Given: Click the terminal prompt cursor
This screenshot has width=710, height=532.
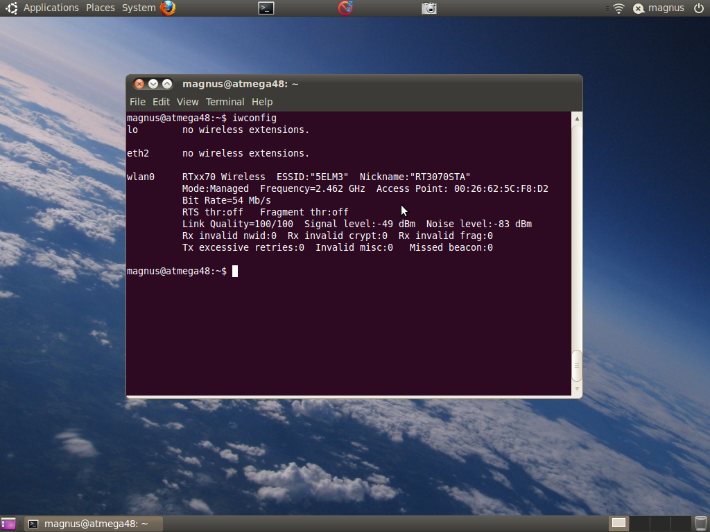Looking at the screenshot, I should pyautogui.click(x=235, y=271).
